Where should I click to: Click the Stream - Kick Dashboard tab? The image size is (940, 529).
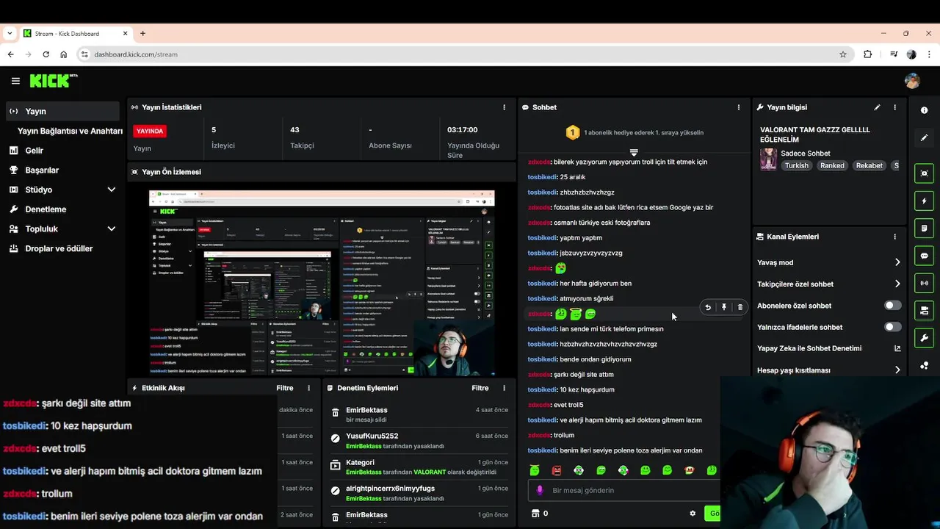tap(76, 34)
